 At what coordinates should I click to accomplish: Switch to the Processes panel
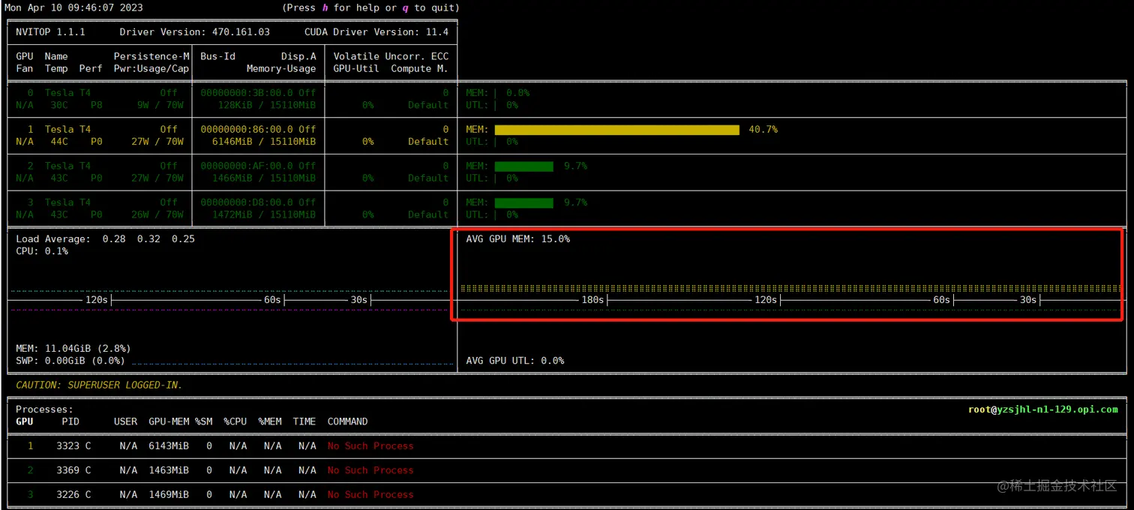(x=44, y=409)
